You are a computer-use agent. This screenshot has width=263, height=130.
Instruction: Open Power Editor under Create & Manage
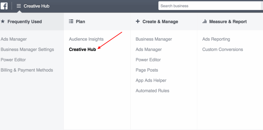tap(148, 60)
